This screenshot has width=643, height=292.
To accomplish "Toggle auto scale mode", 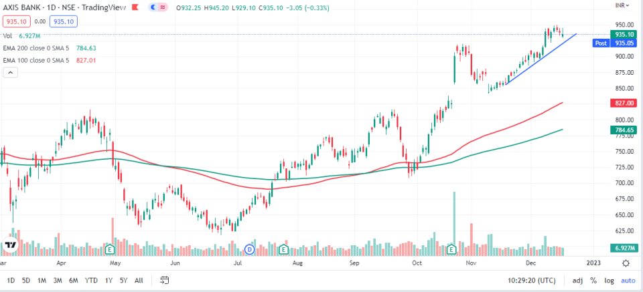I will click(628, 281).
